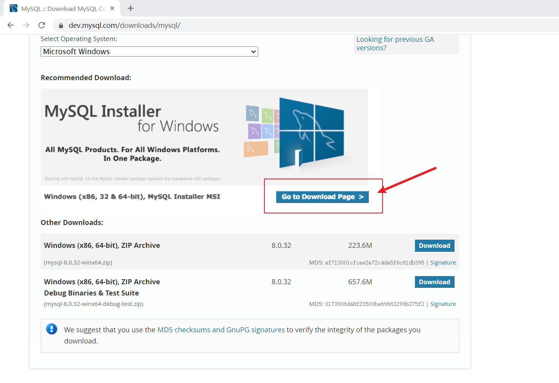Image resolution: width=559 pixels, height=383 pixels.
Task: Click the blue info exclamation icon
Action: point(51,329)
